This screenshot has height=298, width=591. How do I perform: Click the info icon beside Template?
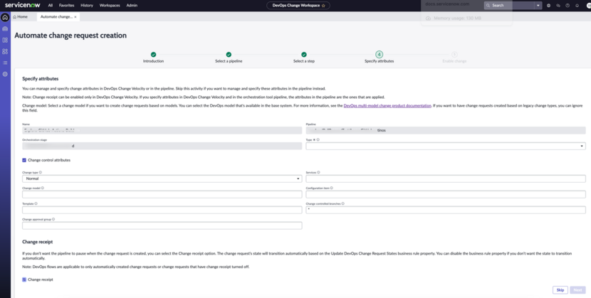point(36,203)
